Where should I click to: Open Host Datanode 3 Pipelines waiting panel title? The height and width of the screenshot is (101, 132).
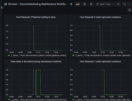point(36,17)
